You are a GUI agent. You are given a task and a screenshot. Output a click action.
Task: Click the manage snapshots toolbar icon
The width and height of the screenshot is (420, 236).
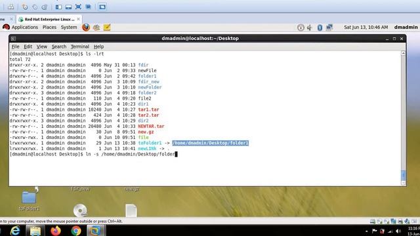pyautogui.click(x=45, y=7)
